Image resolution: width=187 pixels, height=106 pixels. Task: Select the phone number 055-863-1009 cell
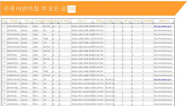99,74
